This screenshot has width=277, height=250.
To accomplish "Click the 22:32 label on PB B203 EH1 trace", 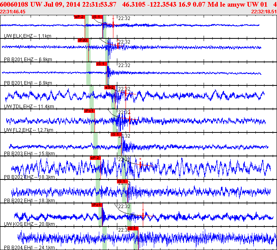I will pos(124,136).
